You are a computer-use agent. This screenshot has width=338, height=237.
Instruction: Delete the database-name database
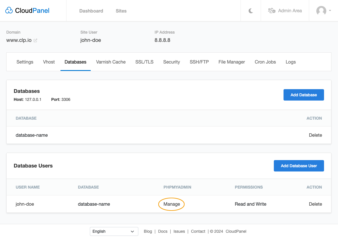pyautogui.click(x=315, y=135)
